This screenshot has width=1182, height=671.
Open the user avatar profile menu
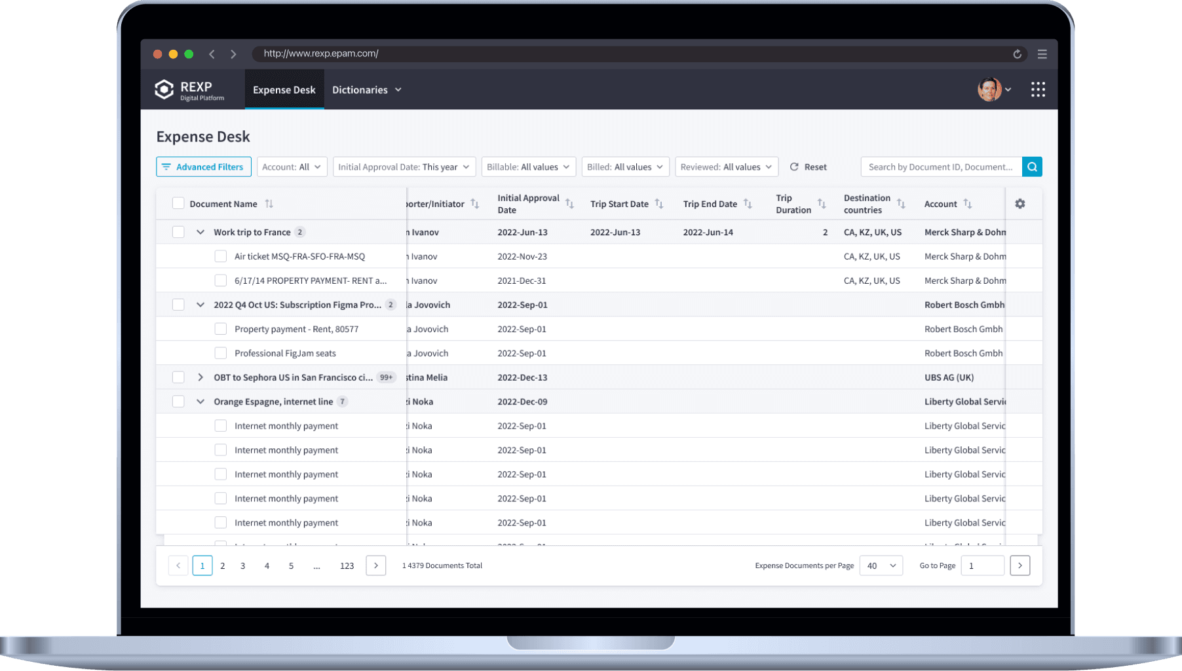pos(994,90)
